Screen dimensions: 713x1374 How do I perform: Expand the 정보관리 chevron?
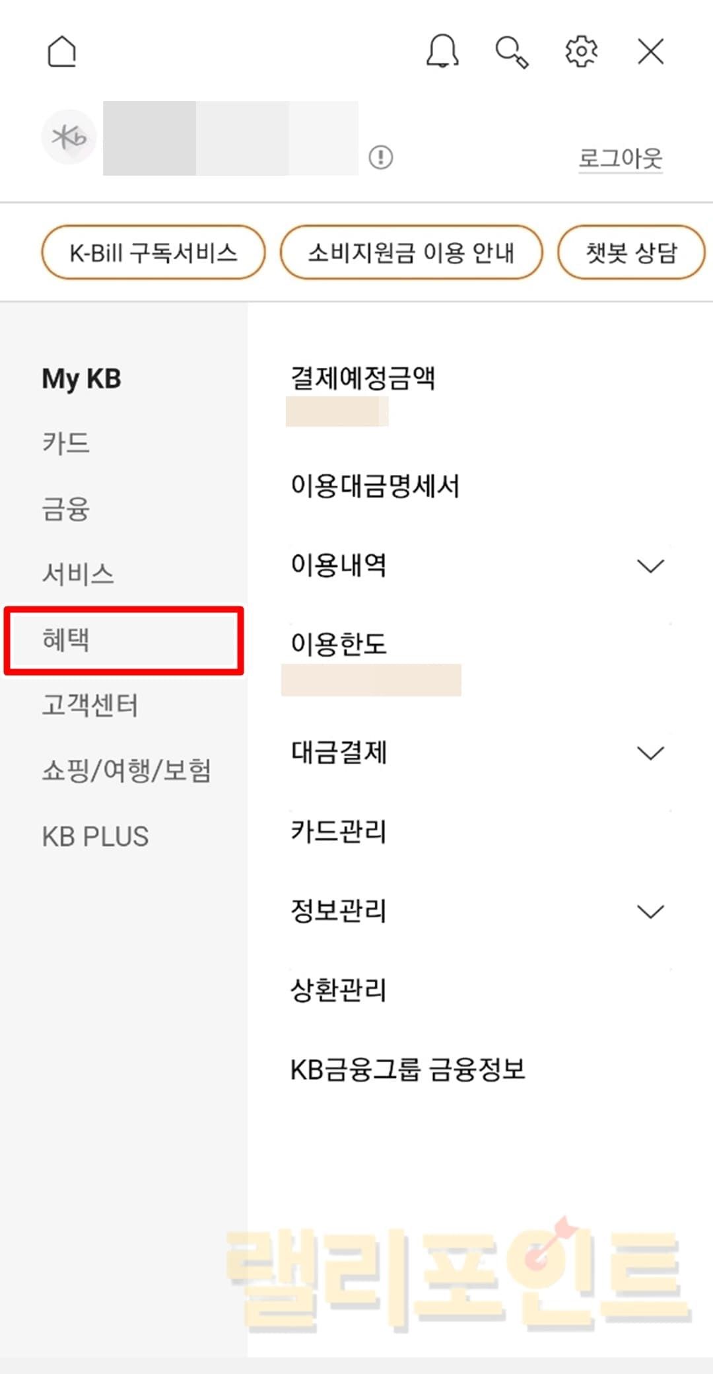click(x=650, y=912)
